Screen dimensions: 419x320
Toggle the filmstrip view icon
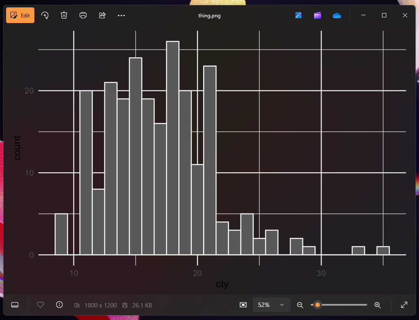coord(15,305)
